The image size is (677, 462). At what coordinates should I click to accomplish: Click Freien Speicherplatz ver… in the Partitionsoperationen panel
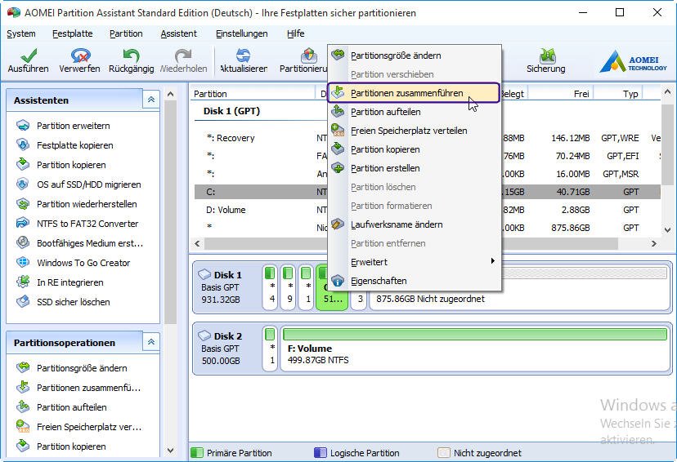[89, 427]
